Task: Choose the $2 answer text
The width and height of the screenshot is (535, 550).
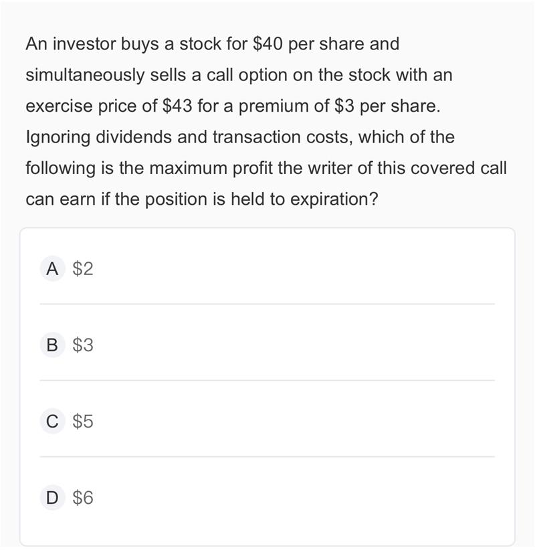Action: 83,269
